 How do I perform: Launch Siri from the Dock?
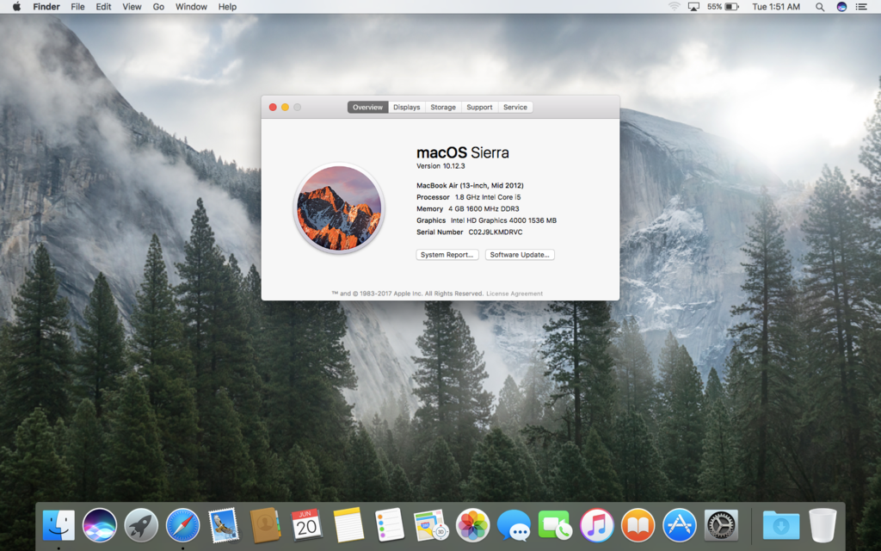(100, 525)
